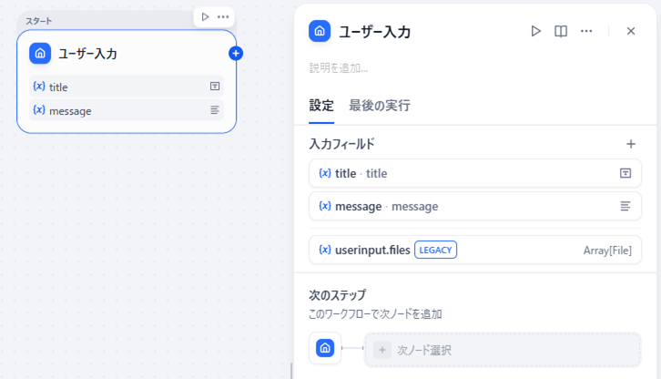Open the three-dot menu in the panel header
This screenshot has width=661, height=379.
pyautogui.click(x=587, y=31)
